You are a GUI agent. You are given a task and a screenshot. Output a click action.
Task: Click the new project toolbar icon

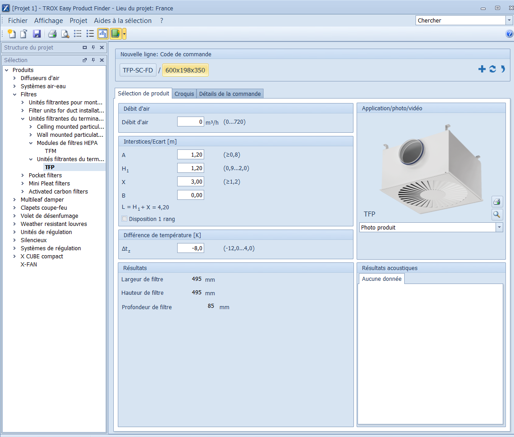click(x=12, y=34)
